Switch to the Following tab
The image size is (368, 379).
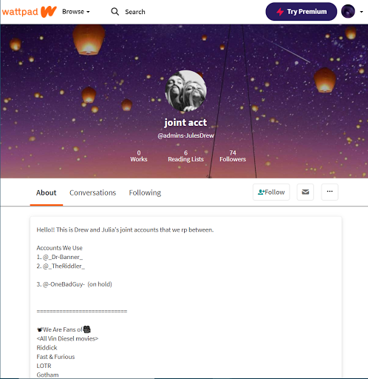point(145,192)
